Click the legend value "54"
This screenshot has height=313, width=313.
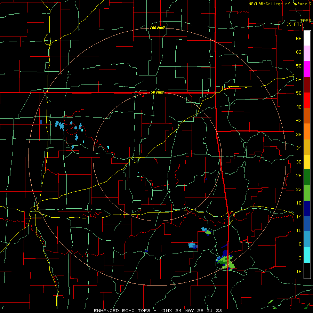click(299, 79)
